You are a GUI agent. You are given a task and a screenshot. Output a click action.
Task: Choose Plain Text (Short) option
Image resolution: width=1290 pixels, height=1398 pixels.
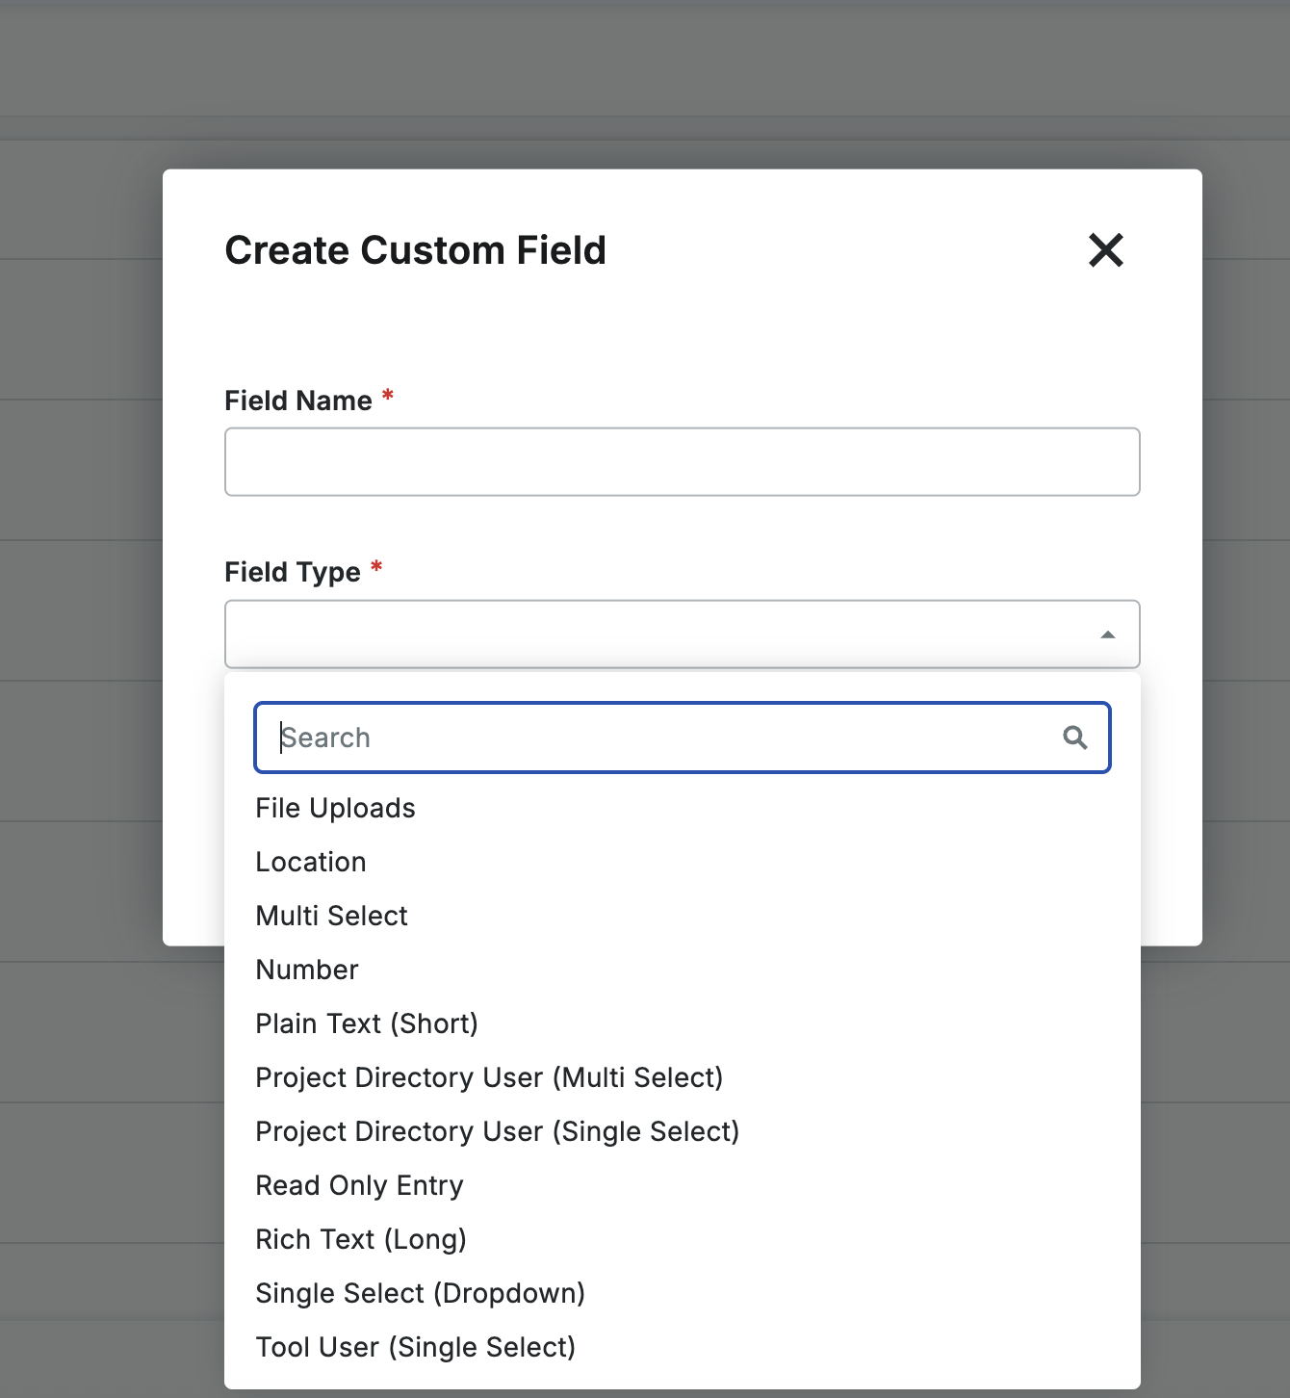(x=367, y=1023)
